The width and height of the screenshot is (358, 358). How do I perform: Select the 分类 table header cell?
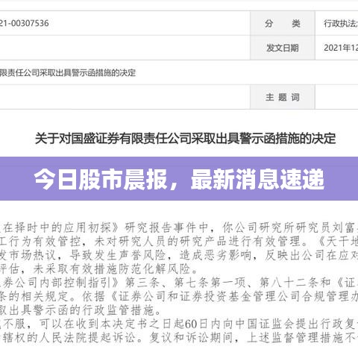click(x=283, y=23)
